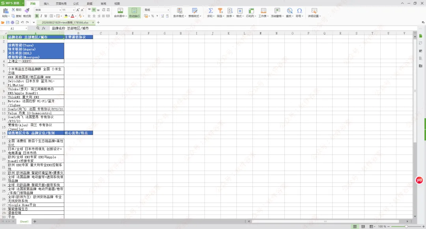This screenshot has width=426, height=229.
Task: Select the Sheet1 worksheet tab
Action: (24, 222)
